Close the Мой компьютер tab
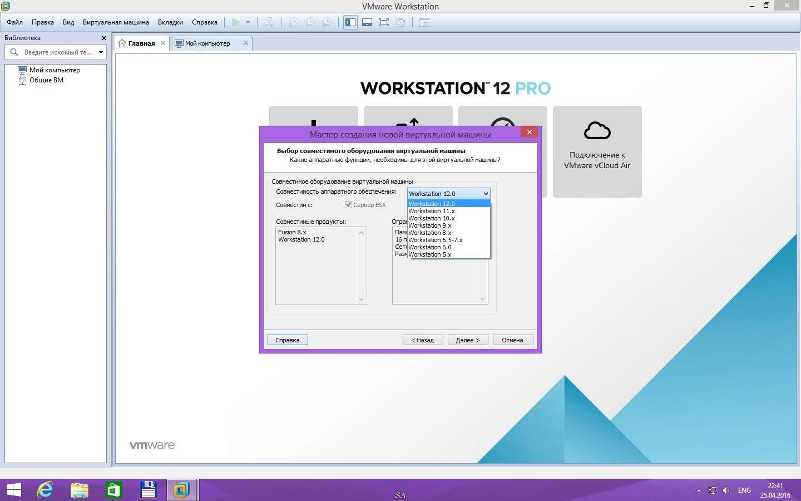801x501 pixels. (x=246, y=43)
